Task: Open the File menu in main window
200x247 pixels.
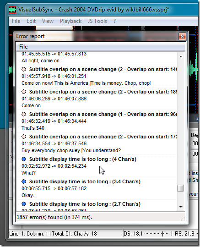Action: pyautogui.click(x=16, y=21)
